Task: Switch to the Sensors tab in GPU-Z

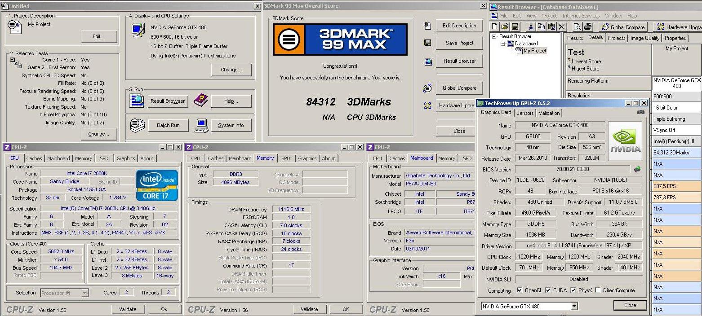Action: 525,113
